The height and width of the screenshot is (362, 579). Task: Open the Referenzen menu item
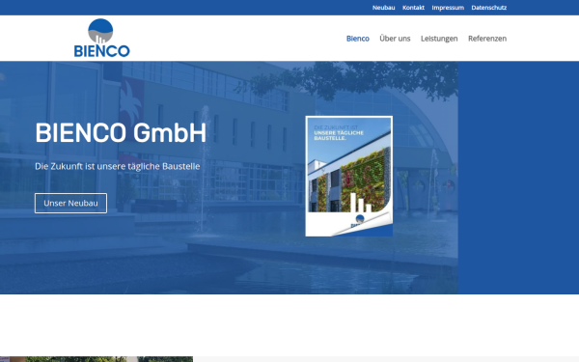tap(487, 39)
